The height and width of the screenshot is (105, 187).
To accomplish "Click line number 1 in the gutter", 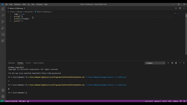I will click(x=11, y=14).
